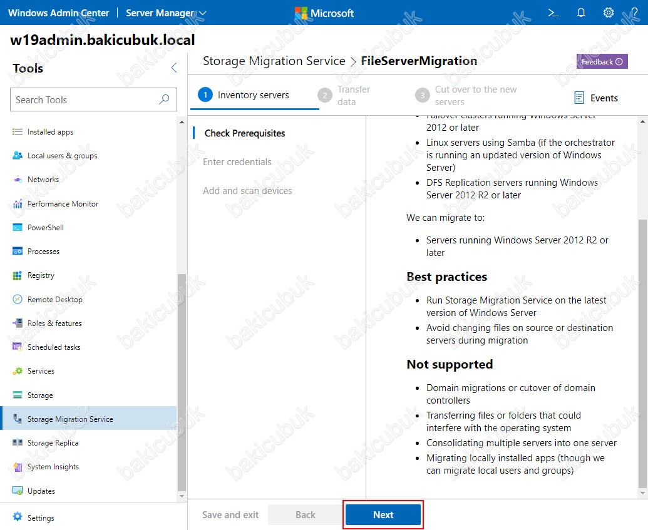648x530 pixels.
Task: Click the Storage Replica icon
Action: pyautogui.click(x=18, y=442)
